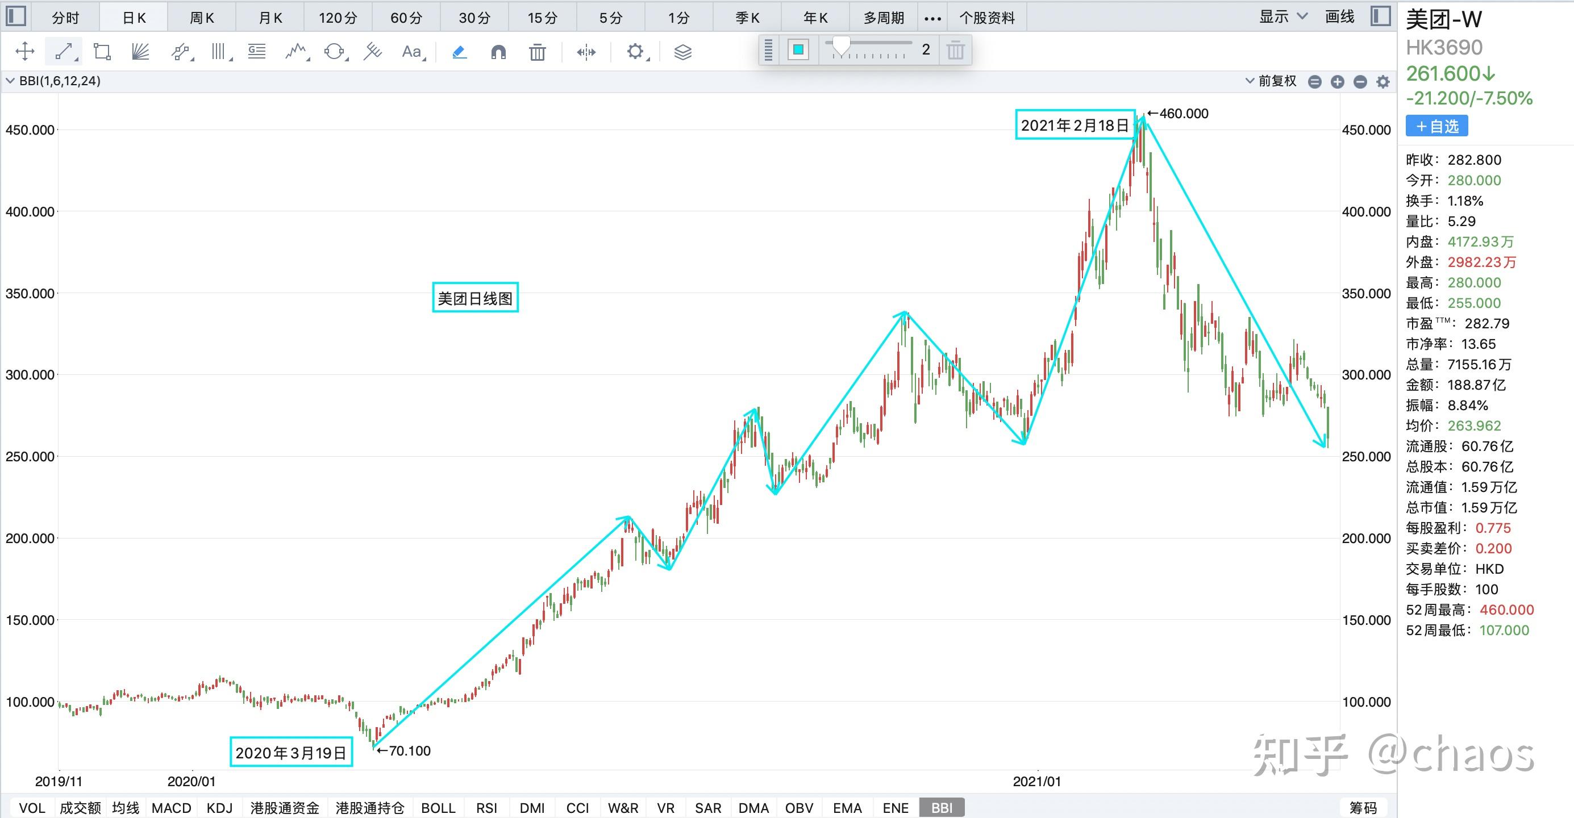
Task: Adjust the line width slider
Action: (868, 48)
